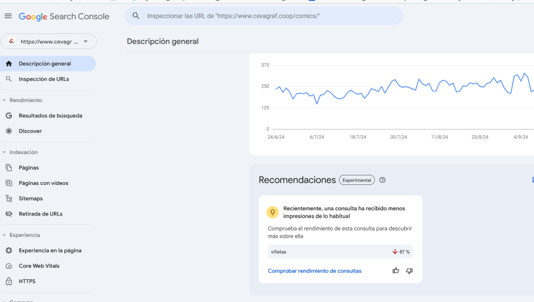Click the Experimental badge next to Recomendaciones
Viewport: 534px width, 302px height.
tap(357, 180)
